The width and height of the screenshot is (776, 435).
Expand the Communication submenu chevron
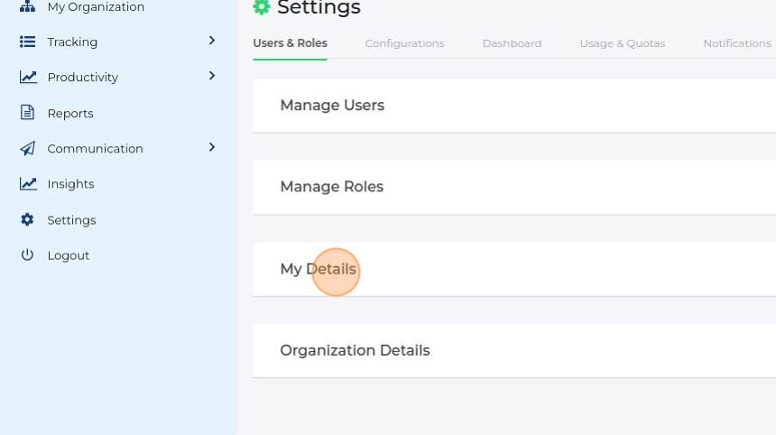tap(212, 147)
